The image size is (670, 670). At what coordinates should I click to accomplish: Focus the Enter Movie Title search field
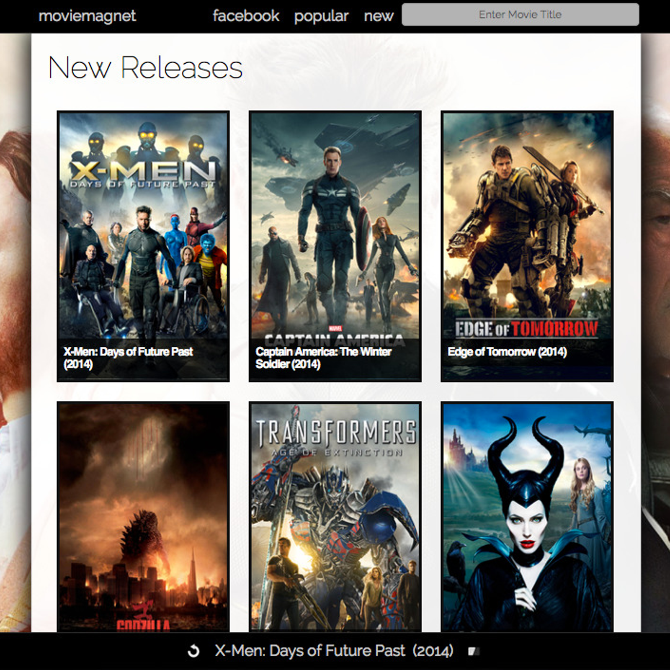[520, 15]
